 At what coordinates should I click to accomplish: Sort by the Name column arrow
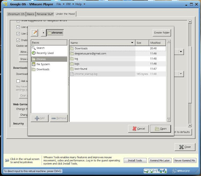(132, 43)
